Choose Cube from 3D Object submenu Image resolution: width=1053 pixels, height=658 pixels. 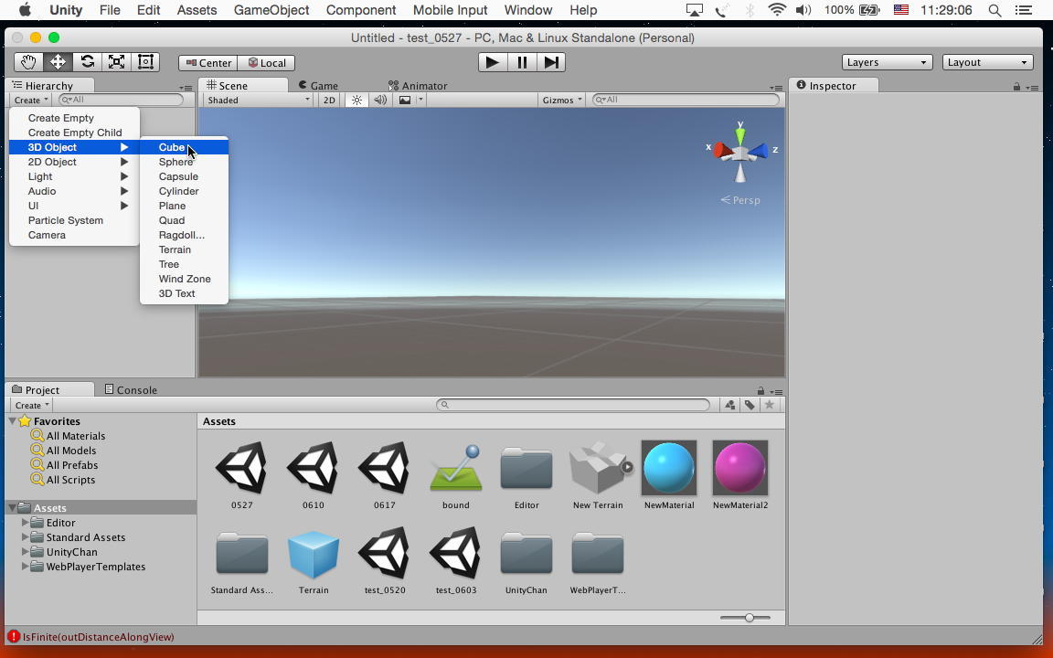pos(172,147)
